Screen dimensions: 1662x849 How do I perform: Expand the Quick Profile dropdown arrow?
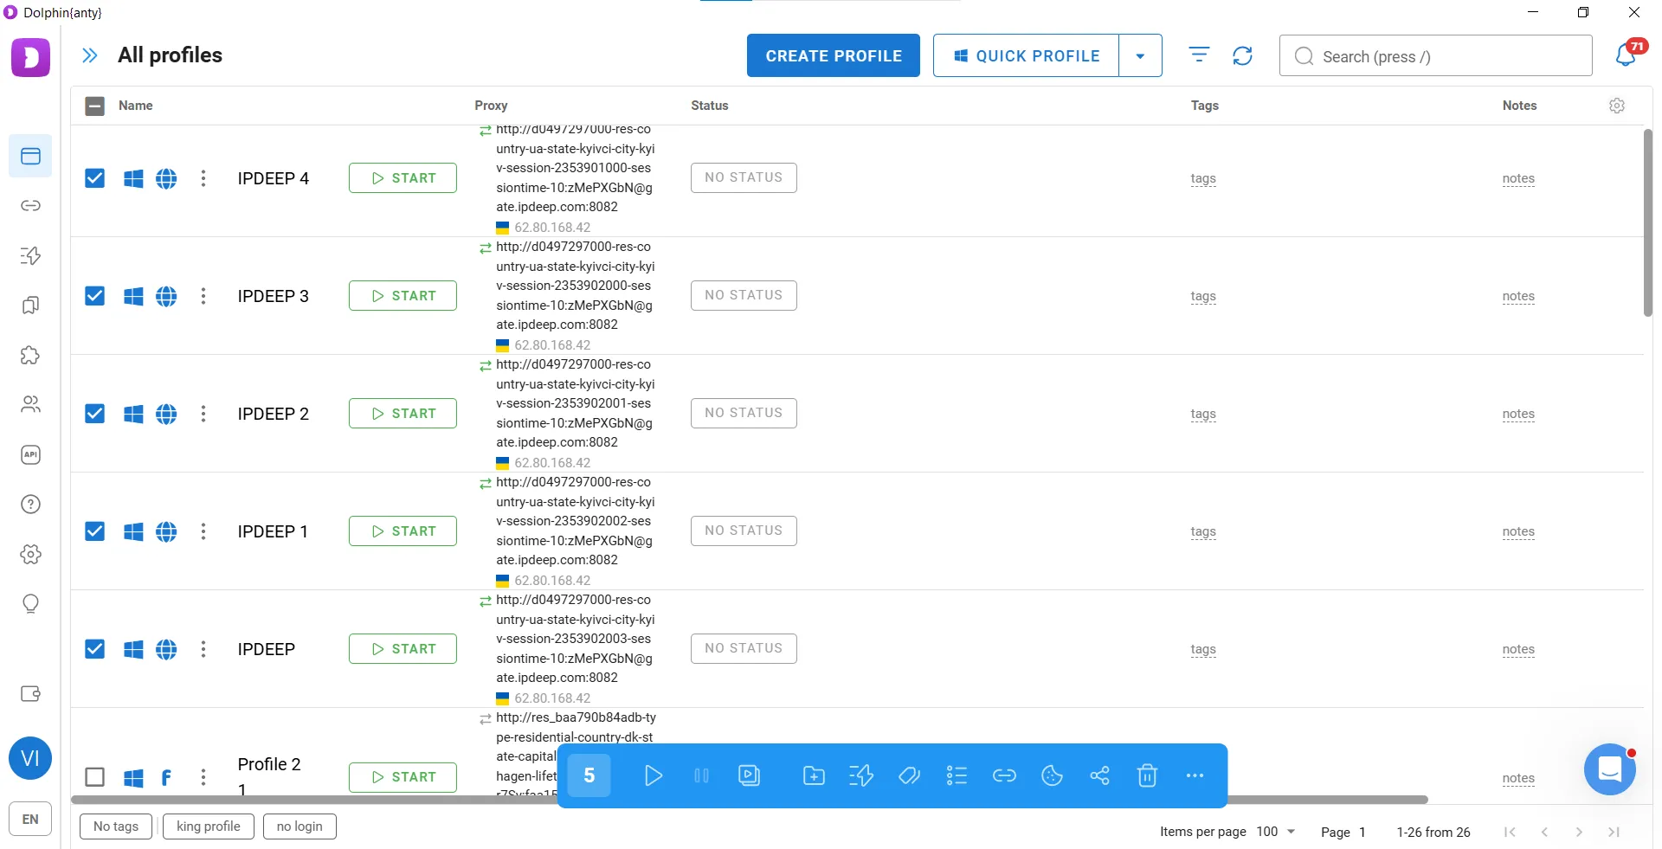pos(1140,56)
